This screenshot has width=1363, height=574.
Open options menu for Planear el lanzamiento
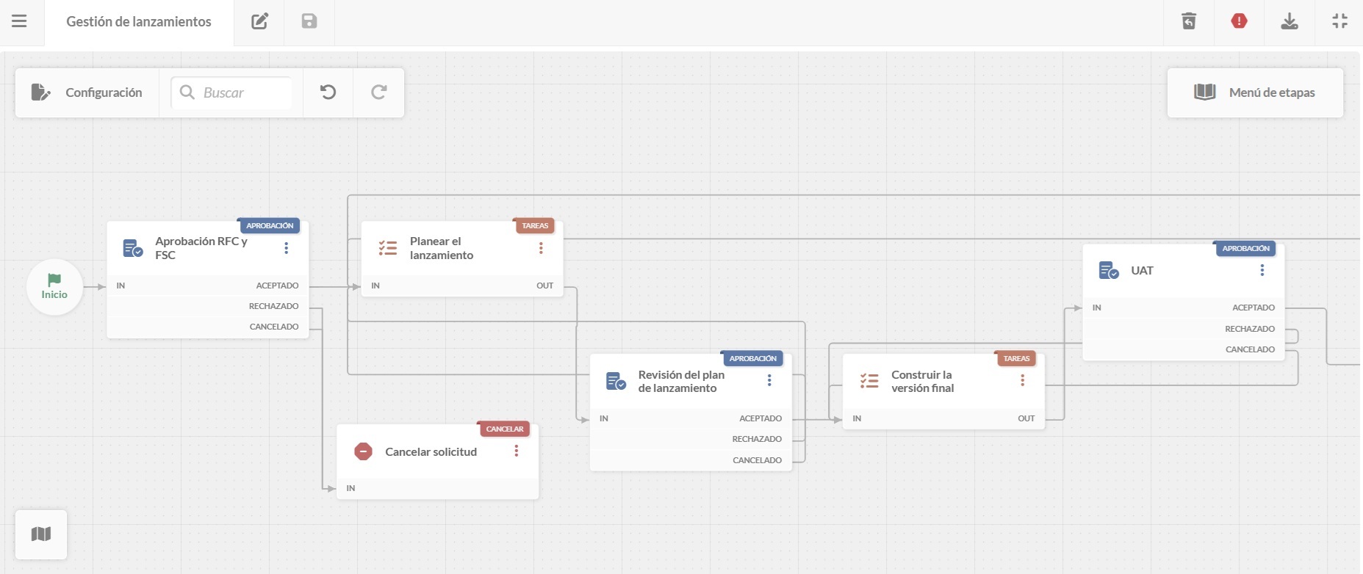click(x=541, y=248)
